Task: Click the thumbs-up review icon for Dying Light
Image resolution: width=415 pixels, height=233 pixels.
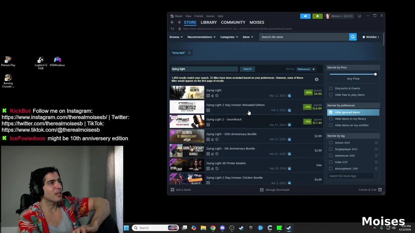Action: pyautogui.click(x=289, y=95)
